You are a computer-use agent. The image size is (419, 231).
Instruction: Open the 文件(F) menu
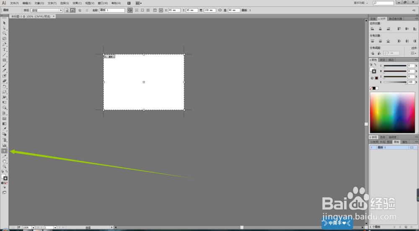coord(14,3)
